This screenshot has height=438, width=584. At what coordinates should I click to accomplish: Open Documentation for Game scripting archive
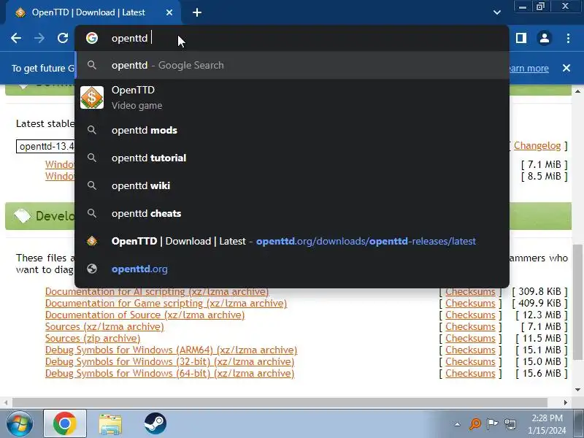[x=166, y=304]
